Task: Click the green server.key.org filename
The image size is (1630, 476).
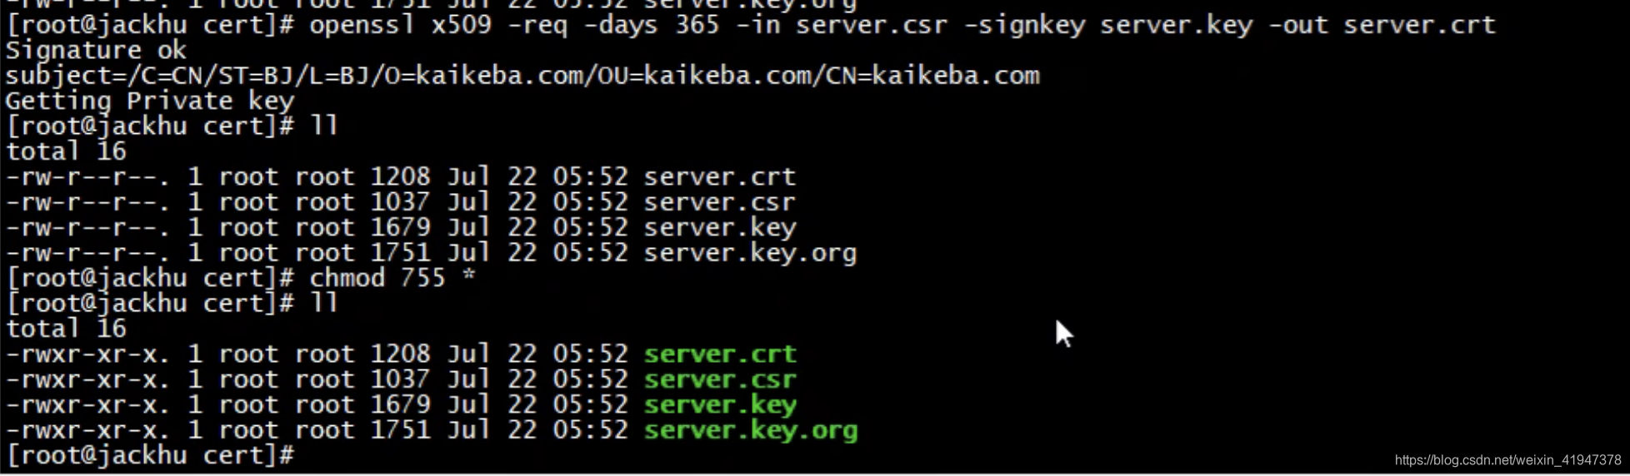Action: click(750, 430)
